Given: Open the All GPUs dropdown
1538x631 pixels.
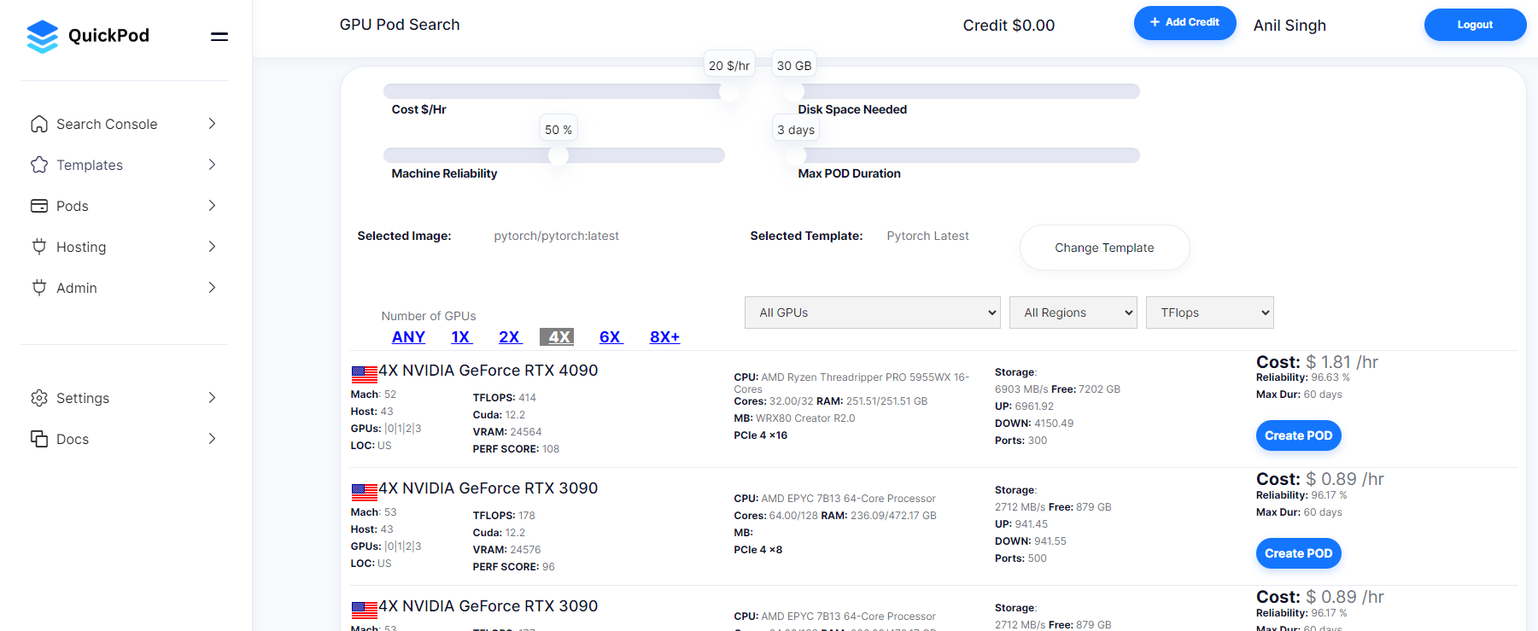Looking at the screenshot, I should (873, 313).
